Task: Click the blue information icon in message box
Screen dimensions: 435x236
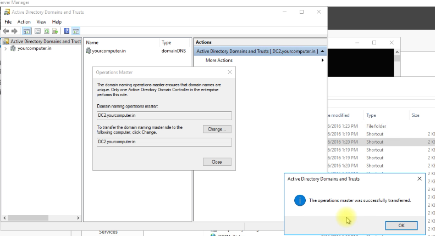Action: [300, 200]
